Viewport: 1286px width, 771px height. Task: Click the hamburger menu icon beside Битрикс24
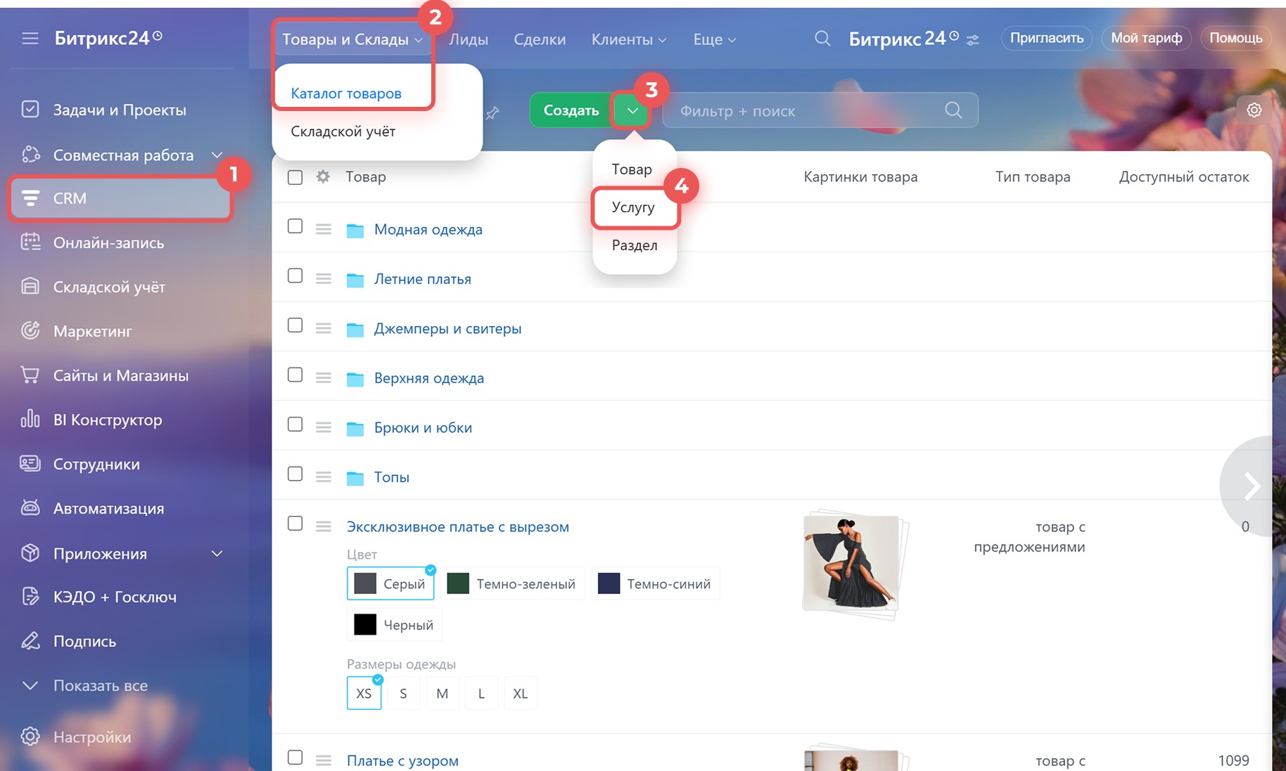click(x=30, y=38)
